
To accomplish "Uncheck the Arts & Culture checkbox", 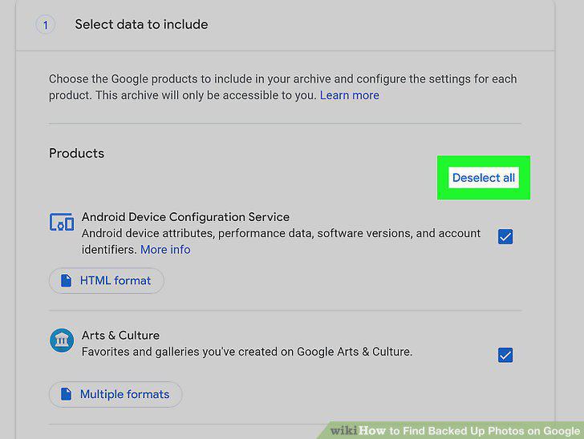I will 505,355.
